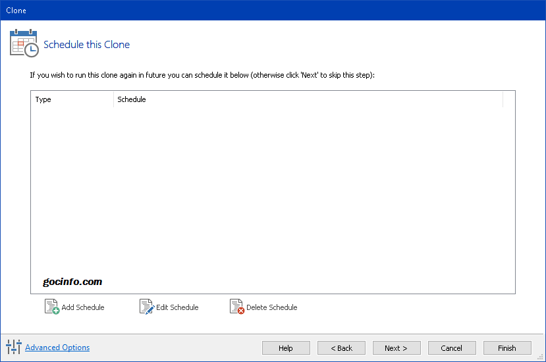Click the 'Schedule this Clone' heading text
The image size is (546, 362).
[86, 45]
